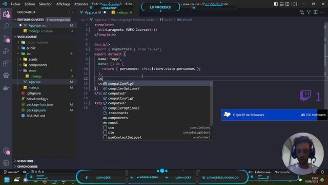The width and height of the screenshot is (328, 185).
Task: Click script in breadcrumb path
Action: (x=169, y=20)
